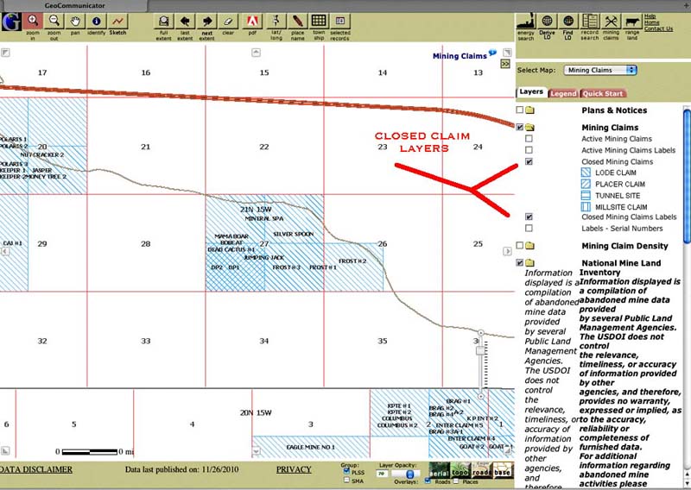The height and width of the screenshot is (490, 691).
Task: Switch to the Quick Start tab
Action: click(x=603, y=93)
